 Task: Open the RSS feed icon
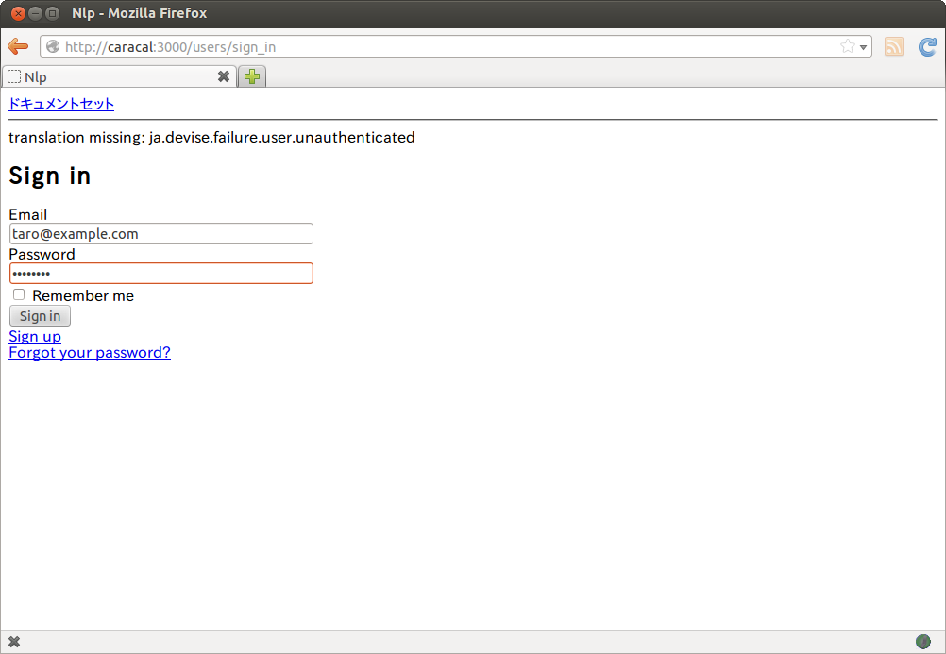[893, 47]
